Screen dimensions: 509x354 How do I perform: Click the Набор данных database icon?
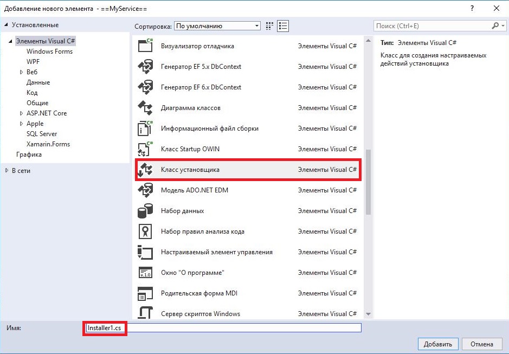click(x=145, y=211)
